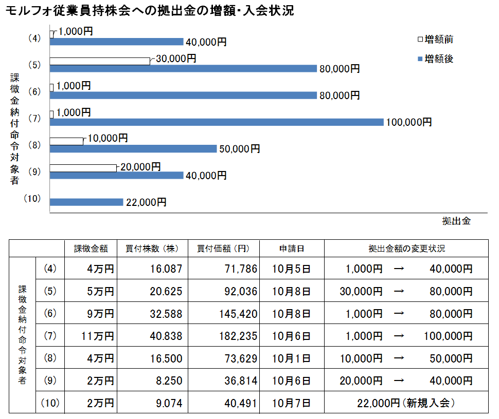Select the 買付株数（株） column header
499x419 pixels.
click(152, 249)
